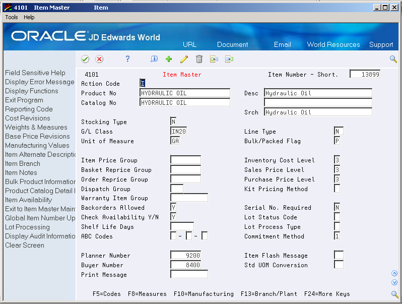This screenshot has height=304, width=402.
Task: Click the blue info bubble icon
Action: (154, 59)
